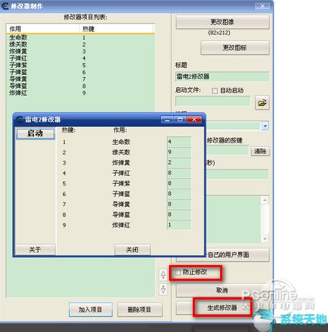
Task: Select 导弹蓝 row in the item list
Action: (x=81, y=86)
